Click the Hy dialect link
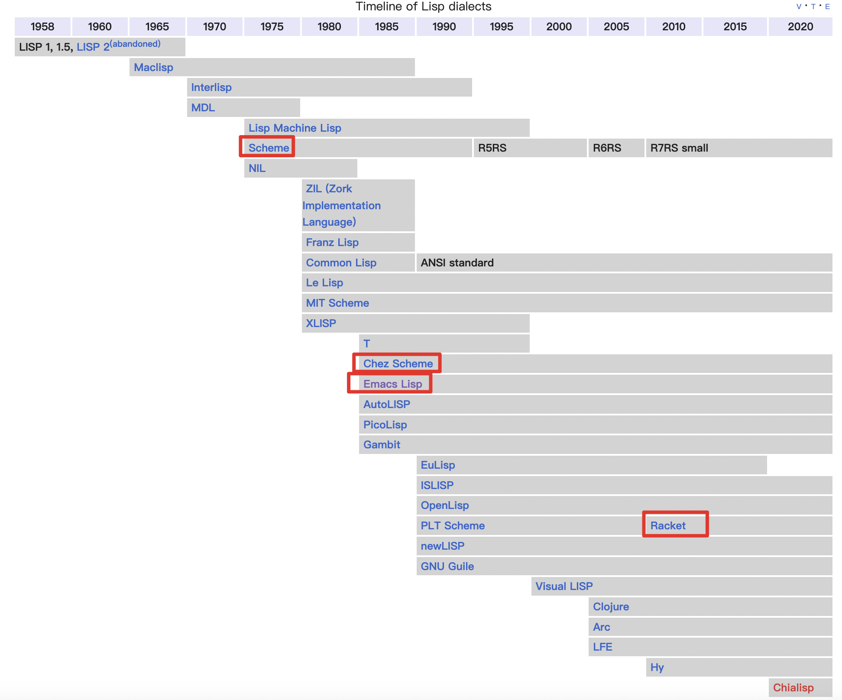The width and height of the screenshot is (842, 700). [657, 667]
